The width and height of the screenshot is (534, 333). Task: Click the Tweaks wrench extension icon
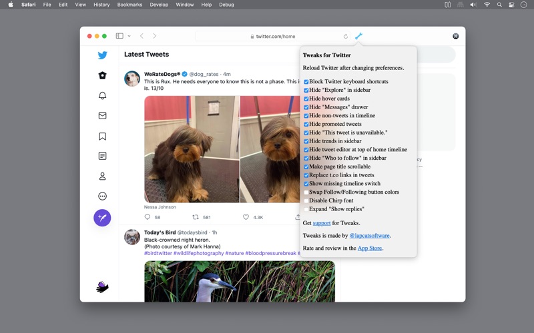click(x=358, y=36)
